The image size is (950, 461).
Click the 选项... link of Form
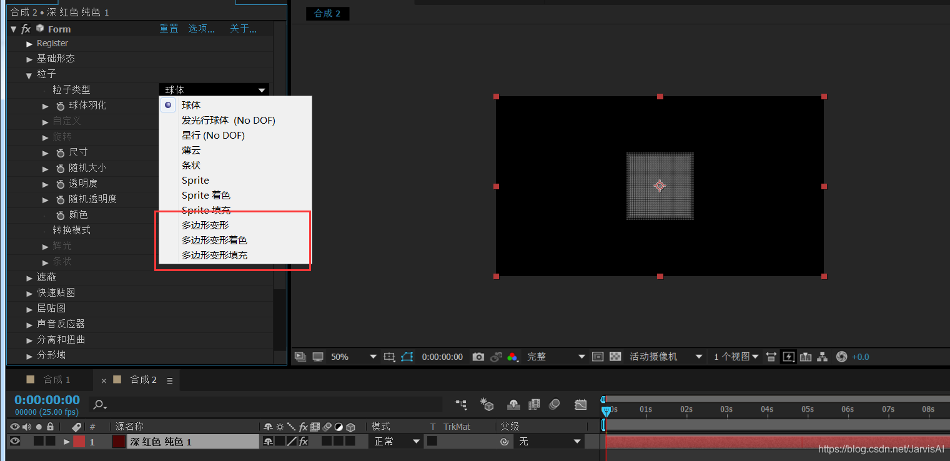point(202,29)
